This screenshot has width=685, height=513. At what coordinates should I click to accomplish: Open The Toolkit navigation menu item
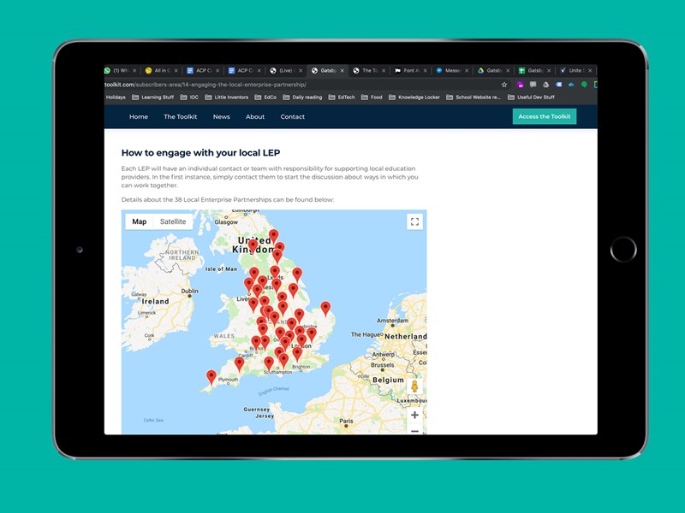pyautogui.click(x=181, y=117)
